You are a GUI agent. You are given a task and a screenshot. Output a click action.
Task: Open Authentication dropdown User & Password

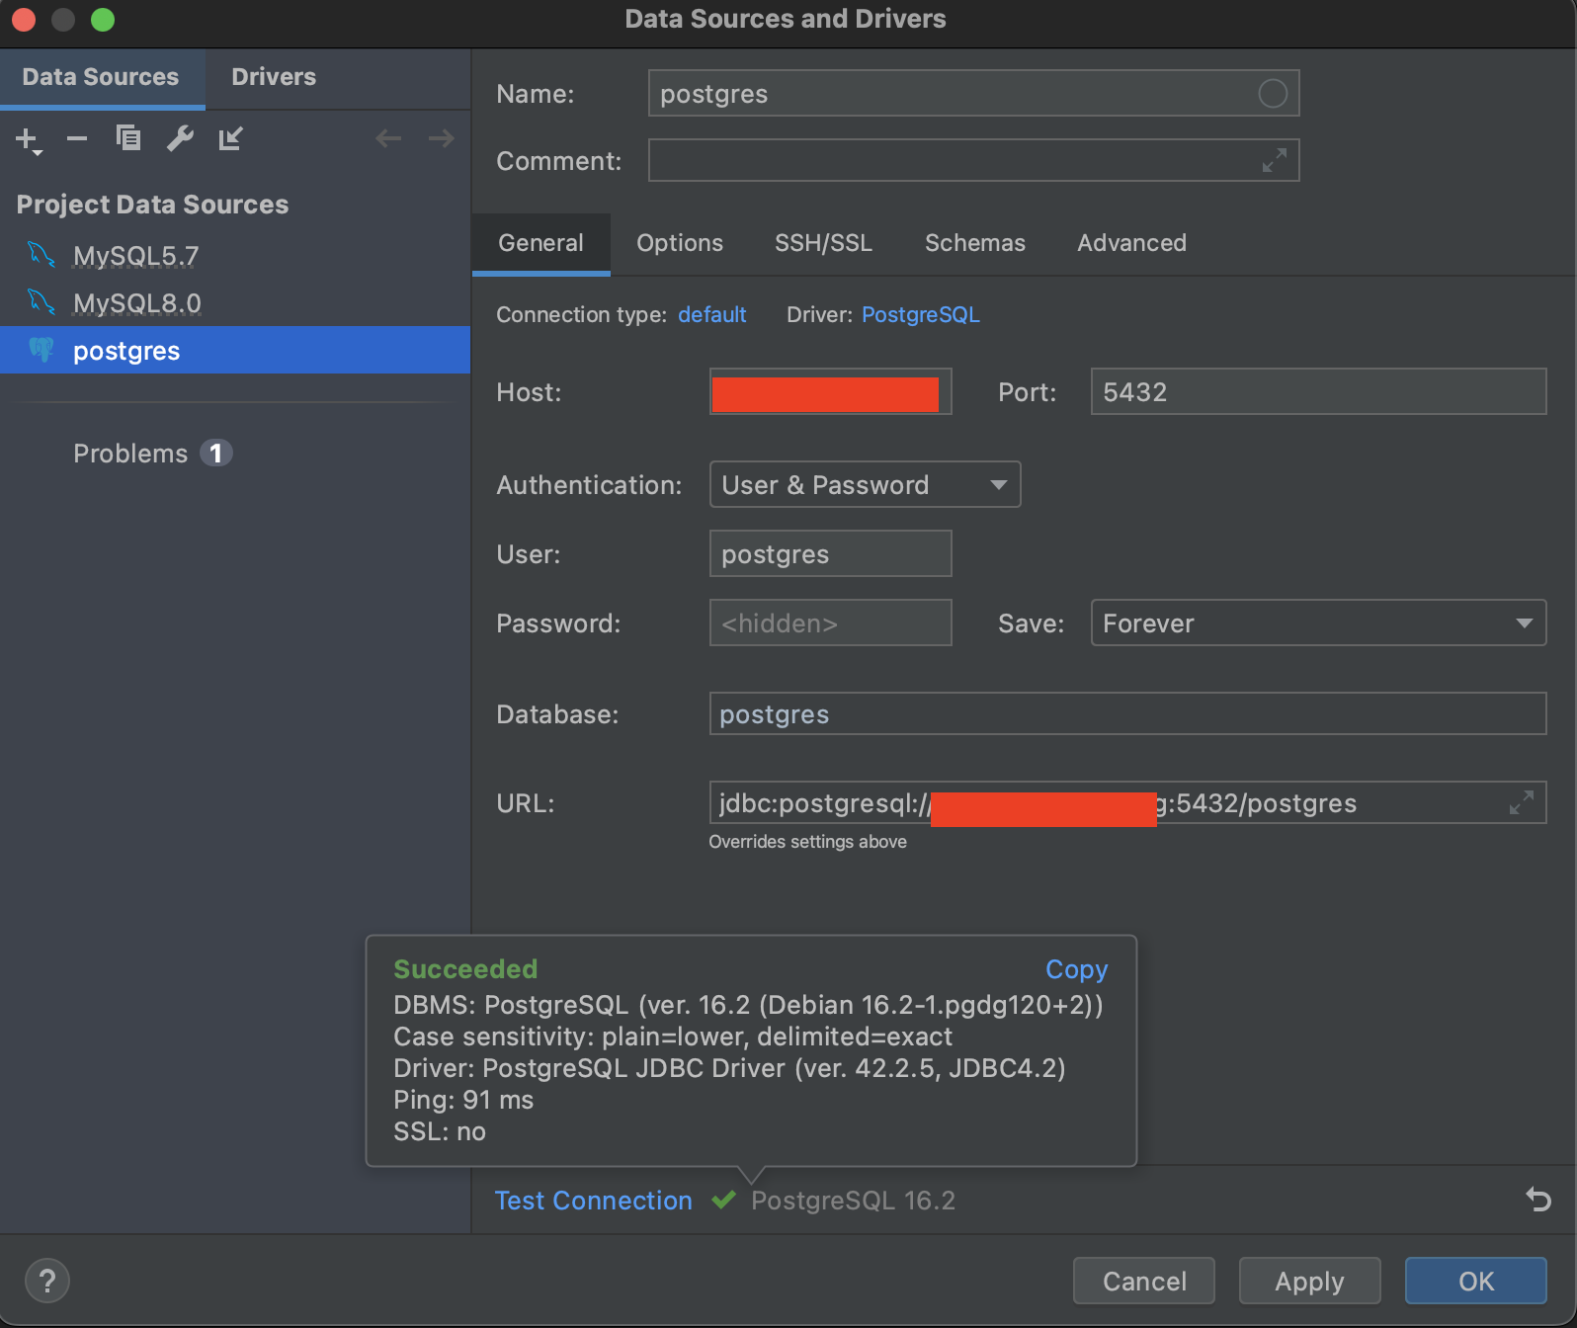[865, 485]
